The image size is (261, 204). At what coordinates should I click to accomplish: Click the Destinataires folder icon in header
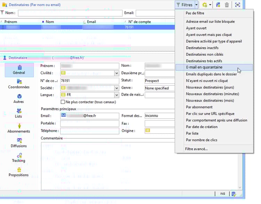point(5,5)
